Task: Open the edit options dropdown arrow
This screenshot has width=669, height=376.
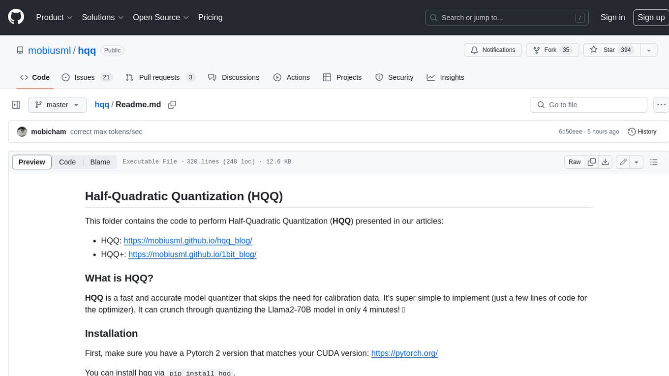Action: point(637,162)
